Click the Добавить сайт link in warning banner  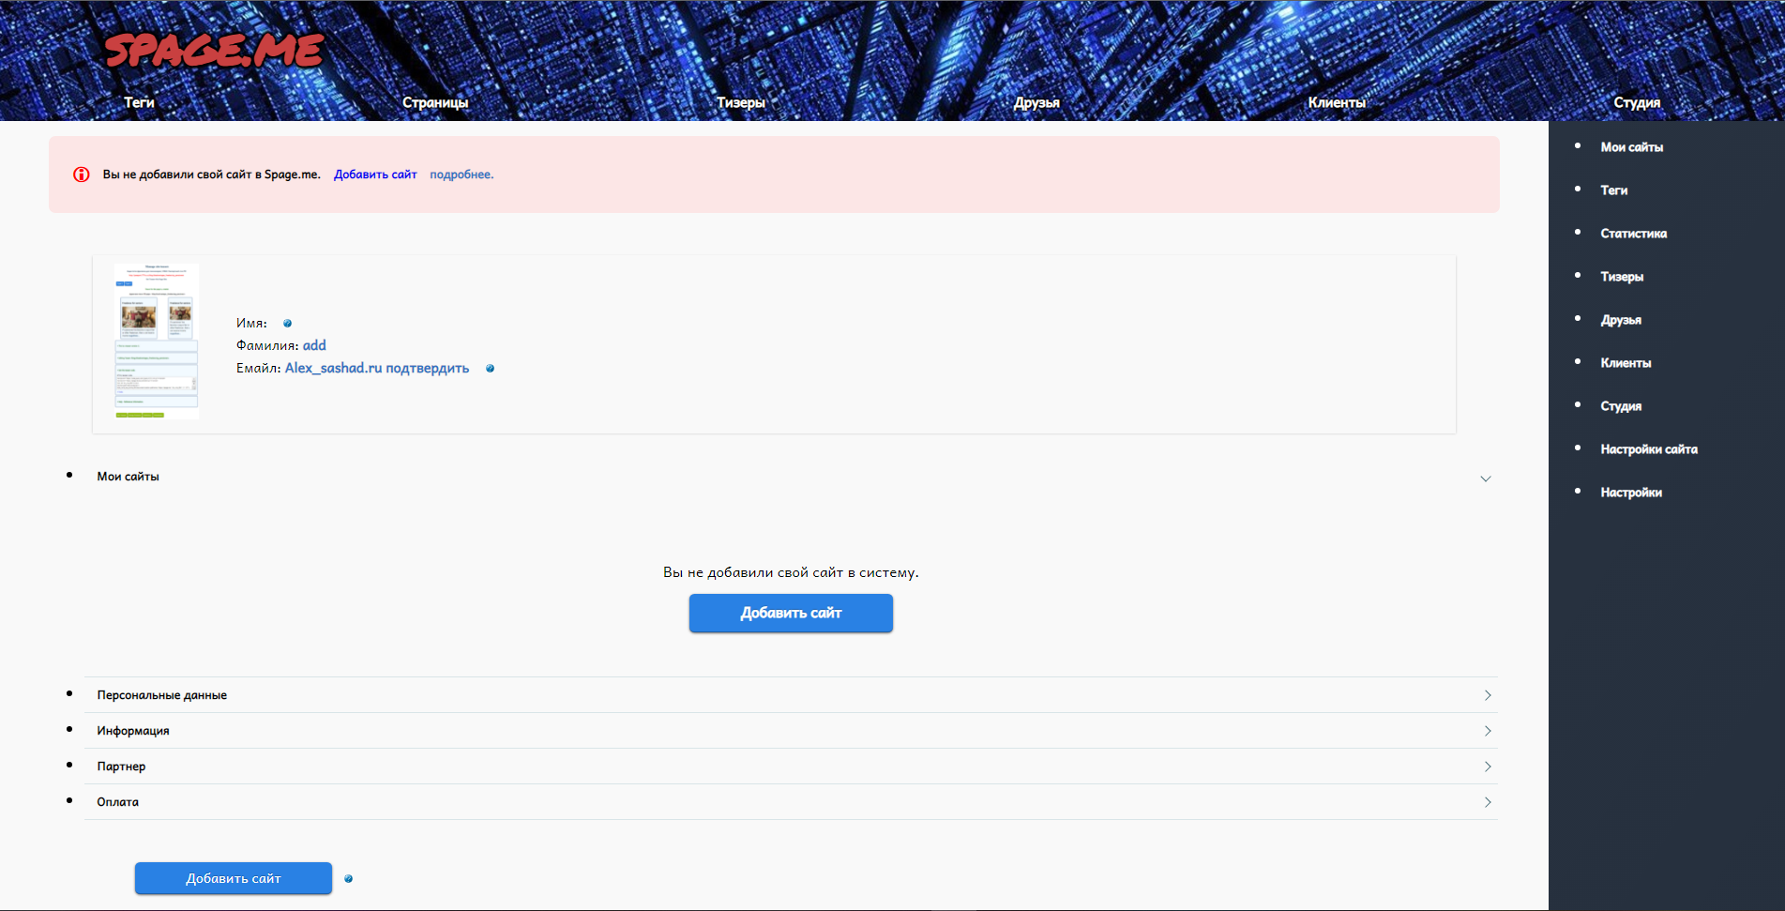375,175
